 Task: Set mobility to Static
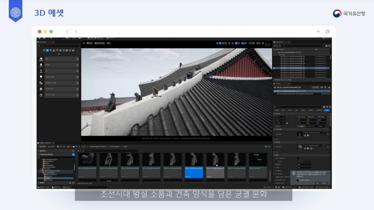(x=302, y=126)
